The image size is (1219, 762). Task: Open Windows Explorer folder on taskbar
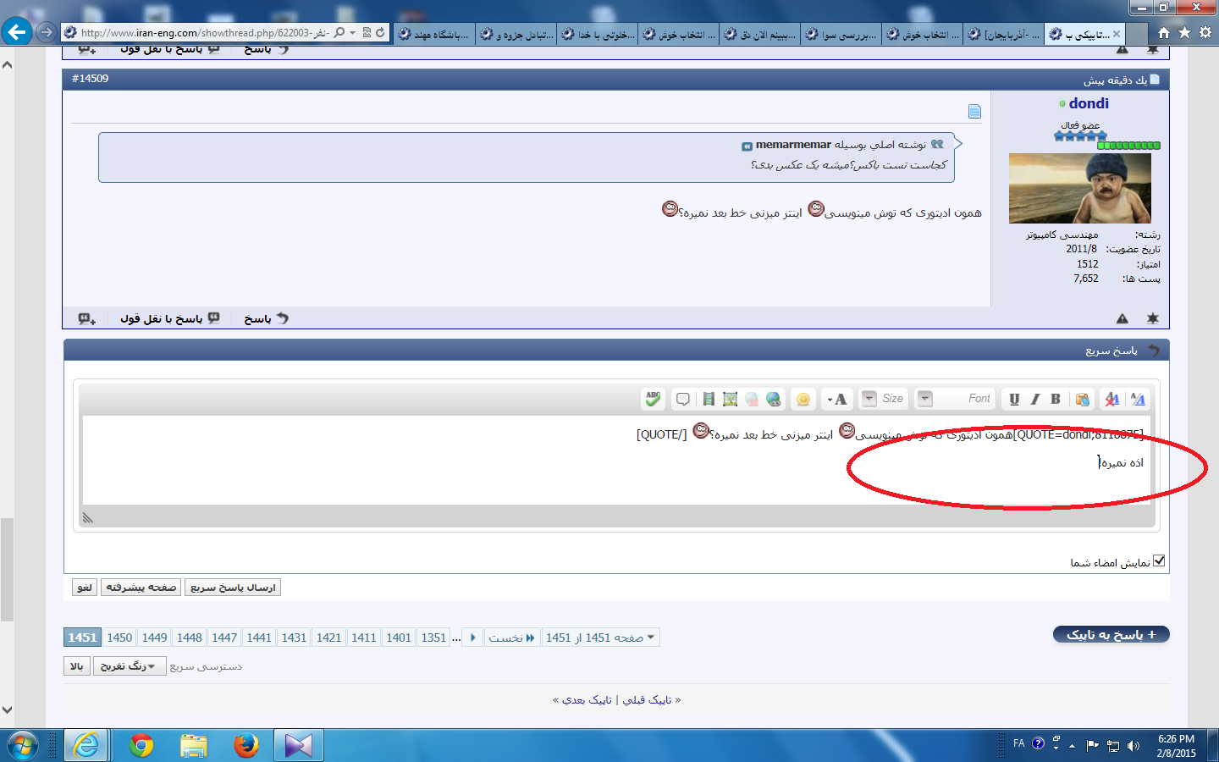(x=194, y=745)
